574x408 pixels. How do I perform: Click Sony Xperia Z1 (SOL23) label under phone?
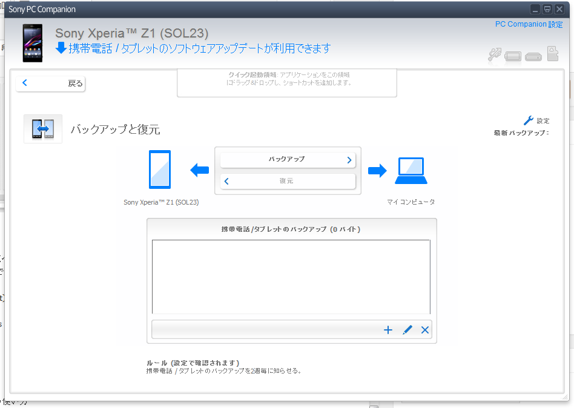(x=161, y=202)
